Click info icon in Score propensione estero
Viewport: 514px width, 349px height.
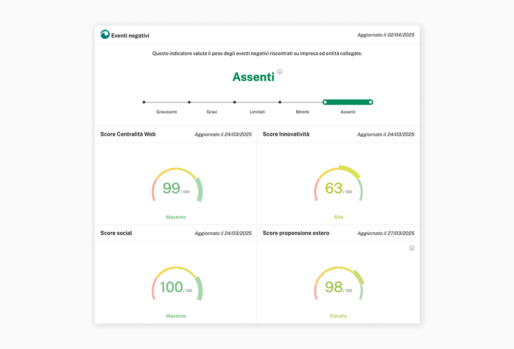point(411,248)
